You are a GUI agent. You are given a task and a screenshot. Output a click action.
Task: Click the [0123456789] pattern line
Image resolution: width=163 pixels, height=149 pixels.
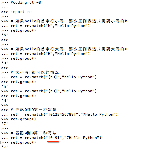click(x=64, y=114)
